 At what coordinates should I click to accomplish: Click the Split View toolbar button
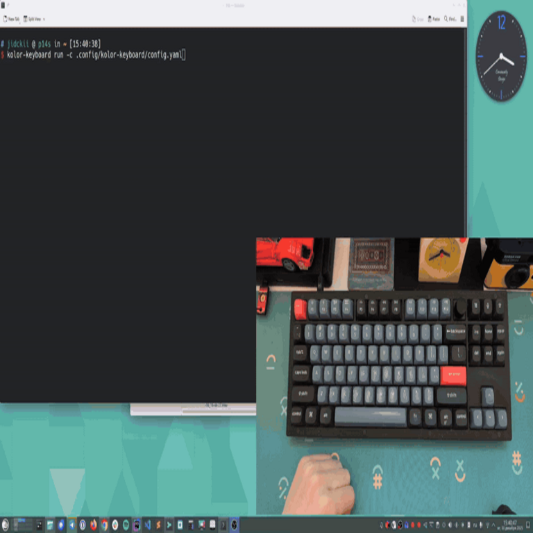coord(32,19)
